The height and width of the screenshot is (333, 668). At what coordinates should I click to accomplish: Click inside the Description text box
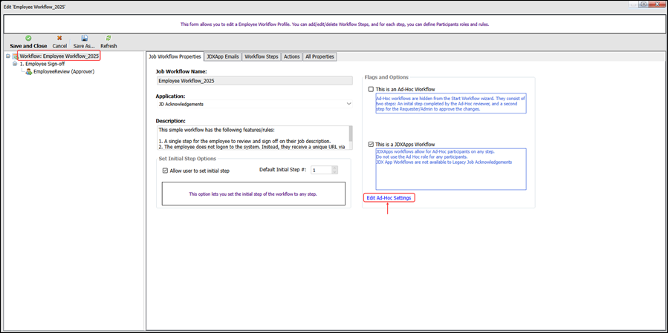pyautogui.click(x=251, y=137)
